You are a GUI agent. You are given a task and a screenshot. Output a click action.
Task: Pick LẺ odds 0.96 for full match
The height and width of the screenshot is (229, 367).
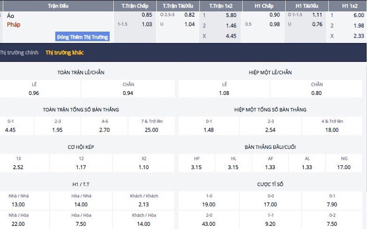[x=34, y=93]
